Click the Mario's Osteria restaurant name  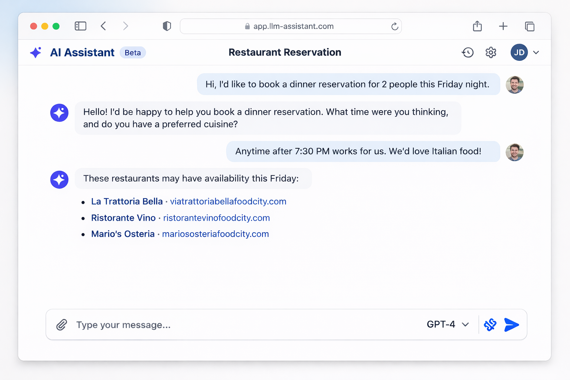[123, 234]
